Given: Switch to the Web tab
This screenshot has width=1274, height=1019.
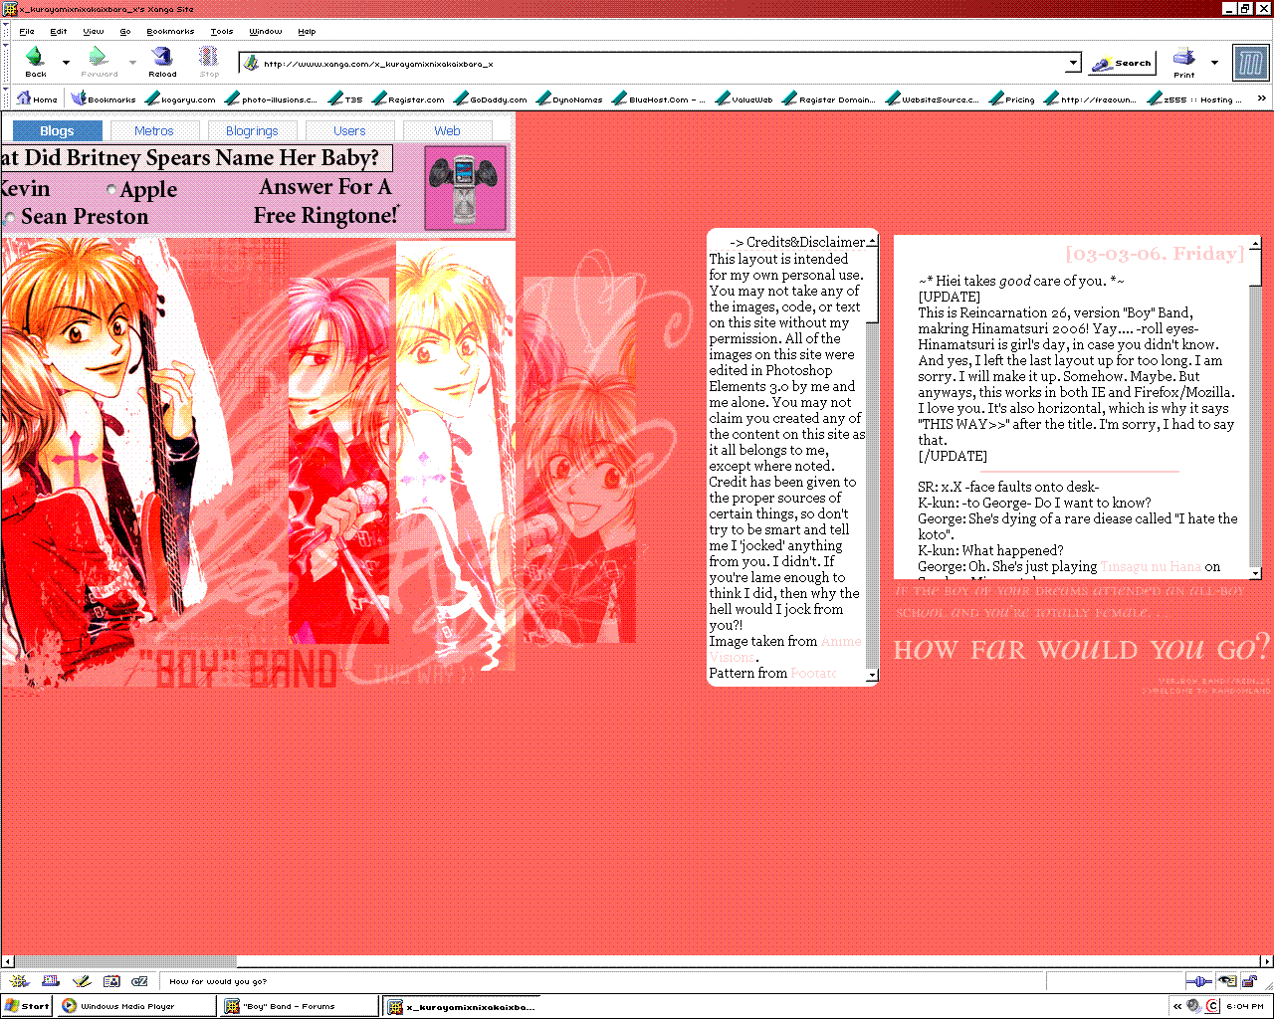Looking at the screenshot, I should [447, 130].
